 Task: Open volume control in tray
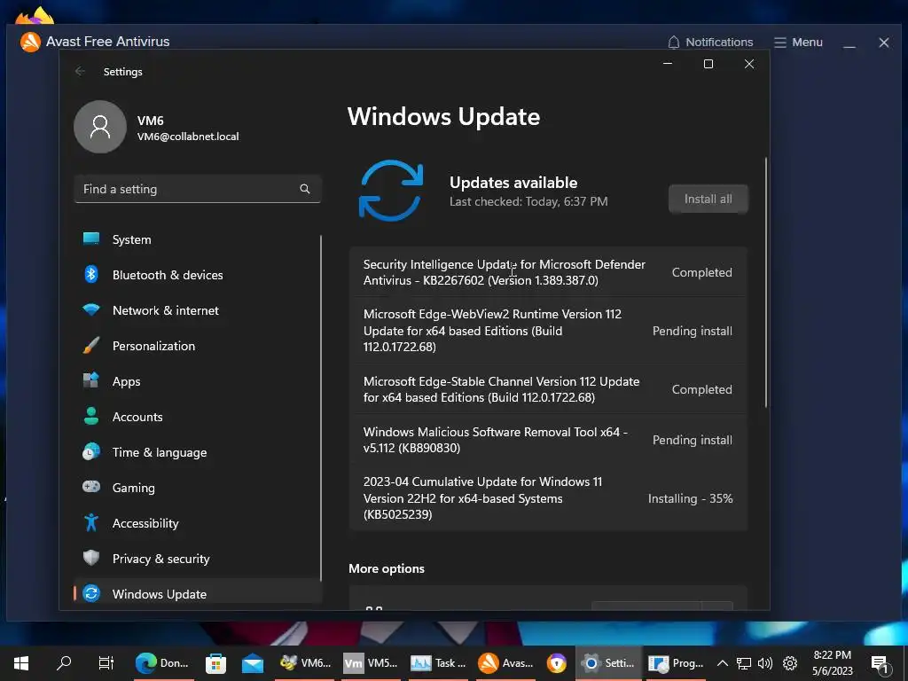pyautogui.click(x=765, y=663)
